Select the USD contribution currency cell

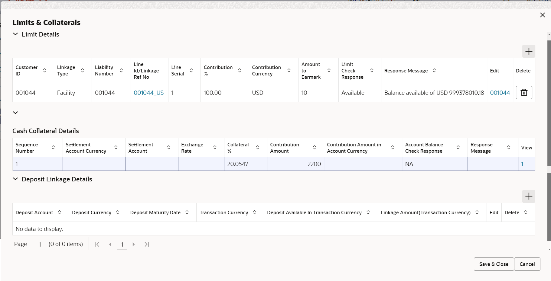[273, 93]
